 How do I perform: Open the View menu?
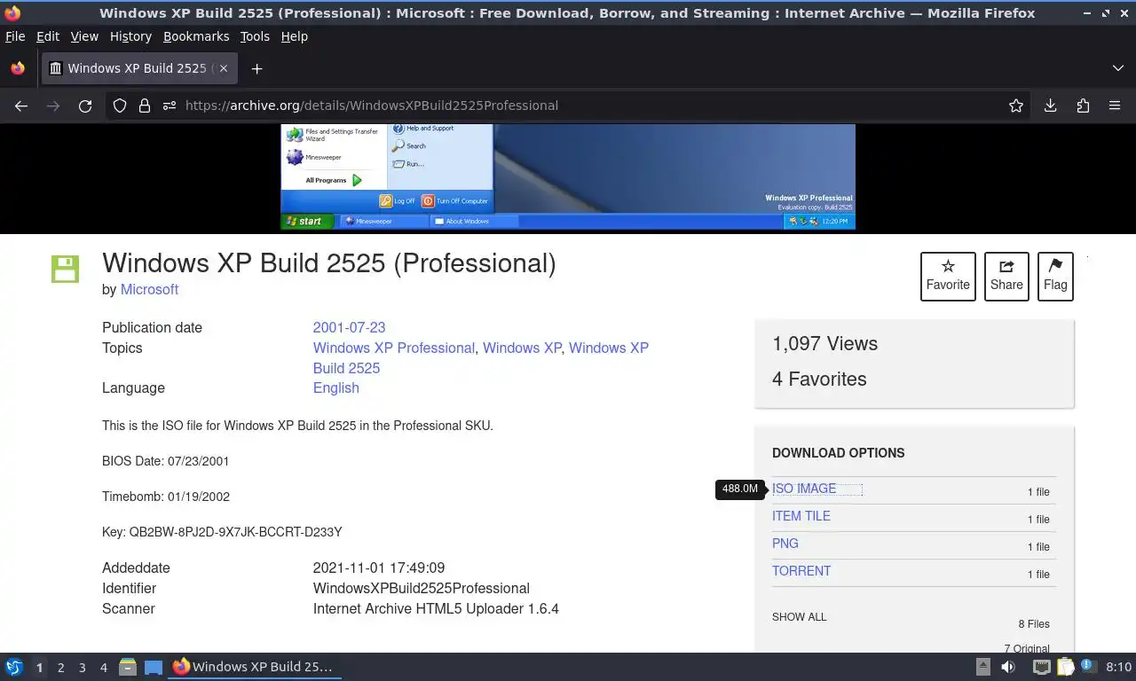(x=84, y=36)
